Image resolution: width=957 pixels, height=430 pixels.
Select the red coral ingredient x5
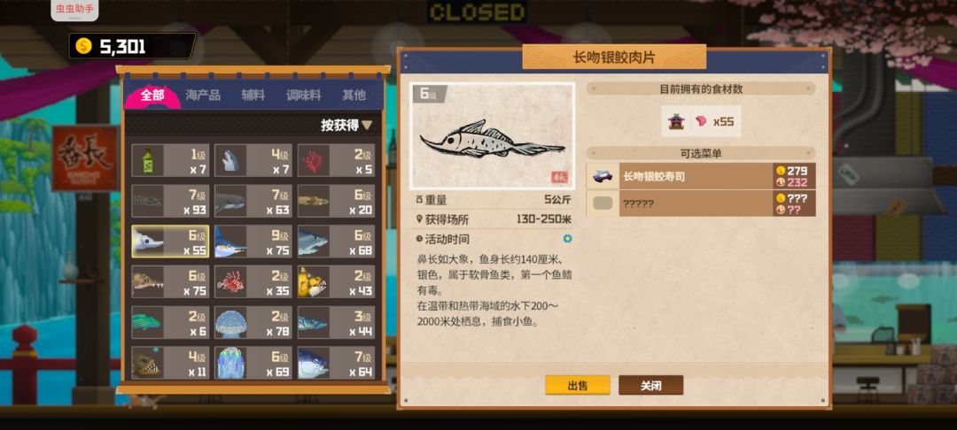click(336, 161)
